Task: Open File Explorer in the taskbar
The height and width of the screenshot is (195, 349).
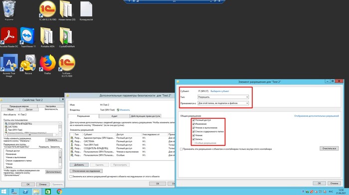Action: pyautogui.click(x=36, y=192)
